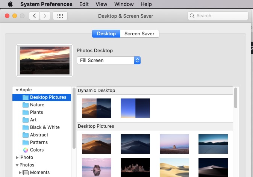Choose the dark dune at dusk picture
Image resolution: width=253 pixels, height=177 pixels.
pos(213,168)
